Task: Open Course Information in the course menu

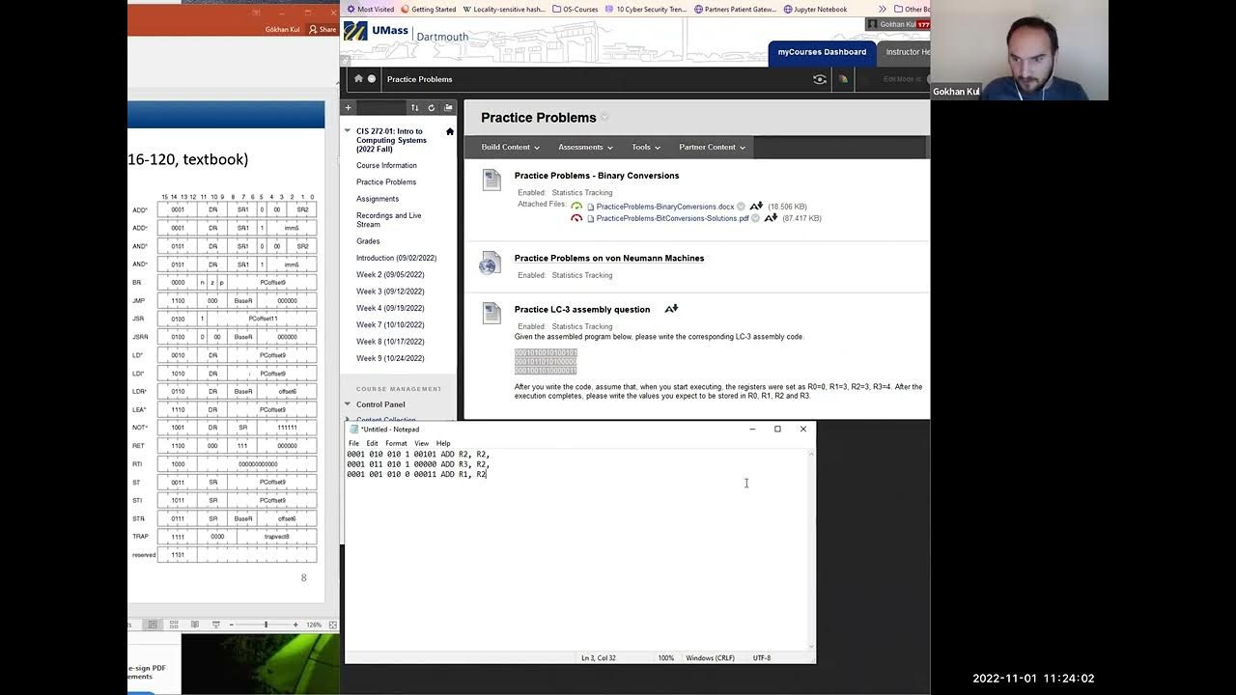Action: click(386, 165)
